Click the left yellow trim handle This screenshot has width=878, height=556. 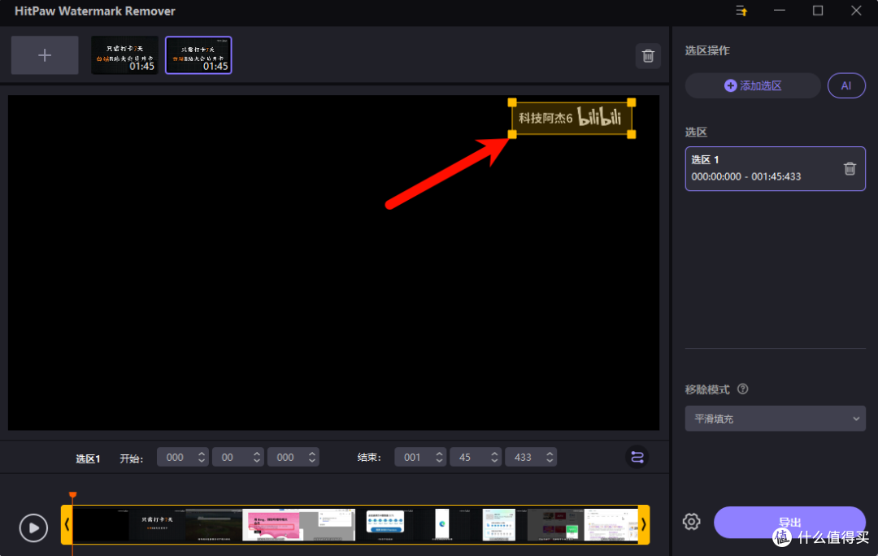(x=67, y=524)
